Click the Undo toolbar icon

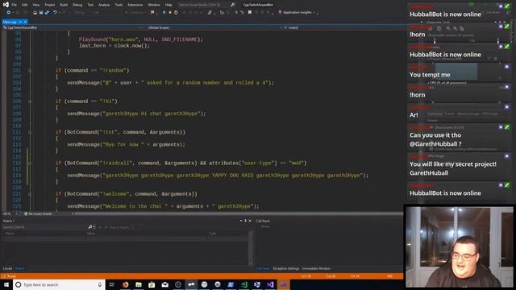[55, 13]
